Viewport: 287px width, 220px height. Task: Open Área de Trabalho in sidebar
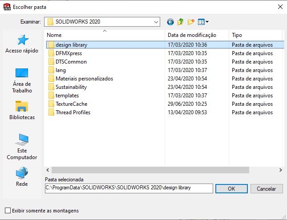point(22,80)
